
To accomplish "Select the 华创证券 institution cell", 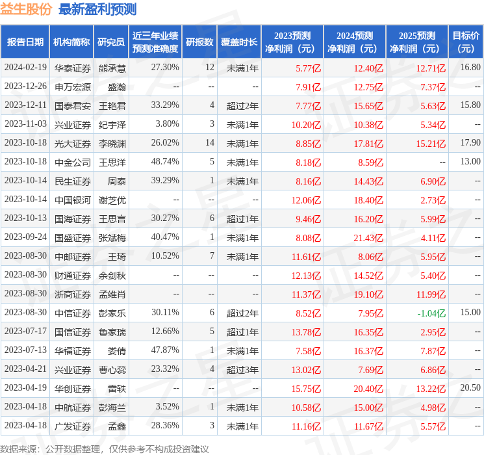I will [73, 388].
